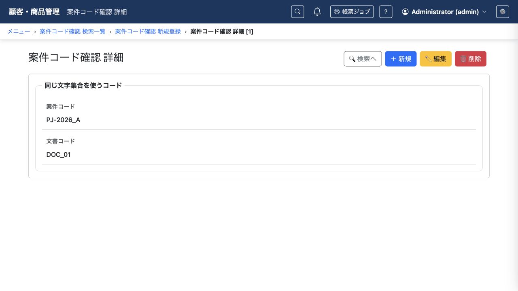Select the 案件コード確認 詳細 page heading

point(76,57)
